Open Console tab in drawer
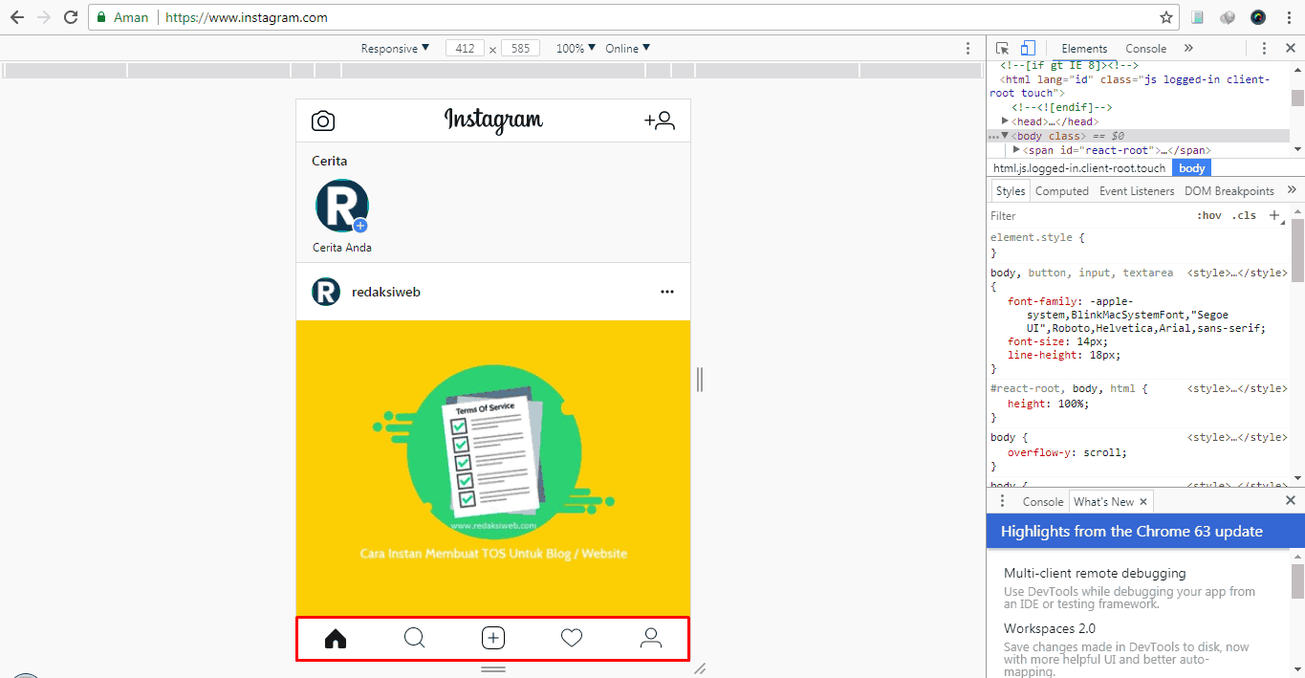Screen dimensions: 1305x678 [1042, 501]
